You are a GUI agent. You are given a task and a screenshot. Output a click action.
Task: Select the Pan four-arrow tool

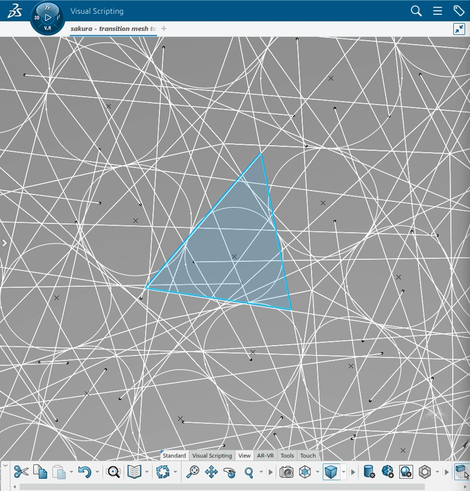pos(211,472)
